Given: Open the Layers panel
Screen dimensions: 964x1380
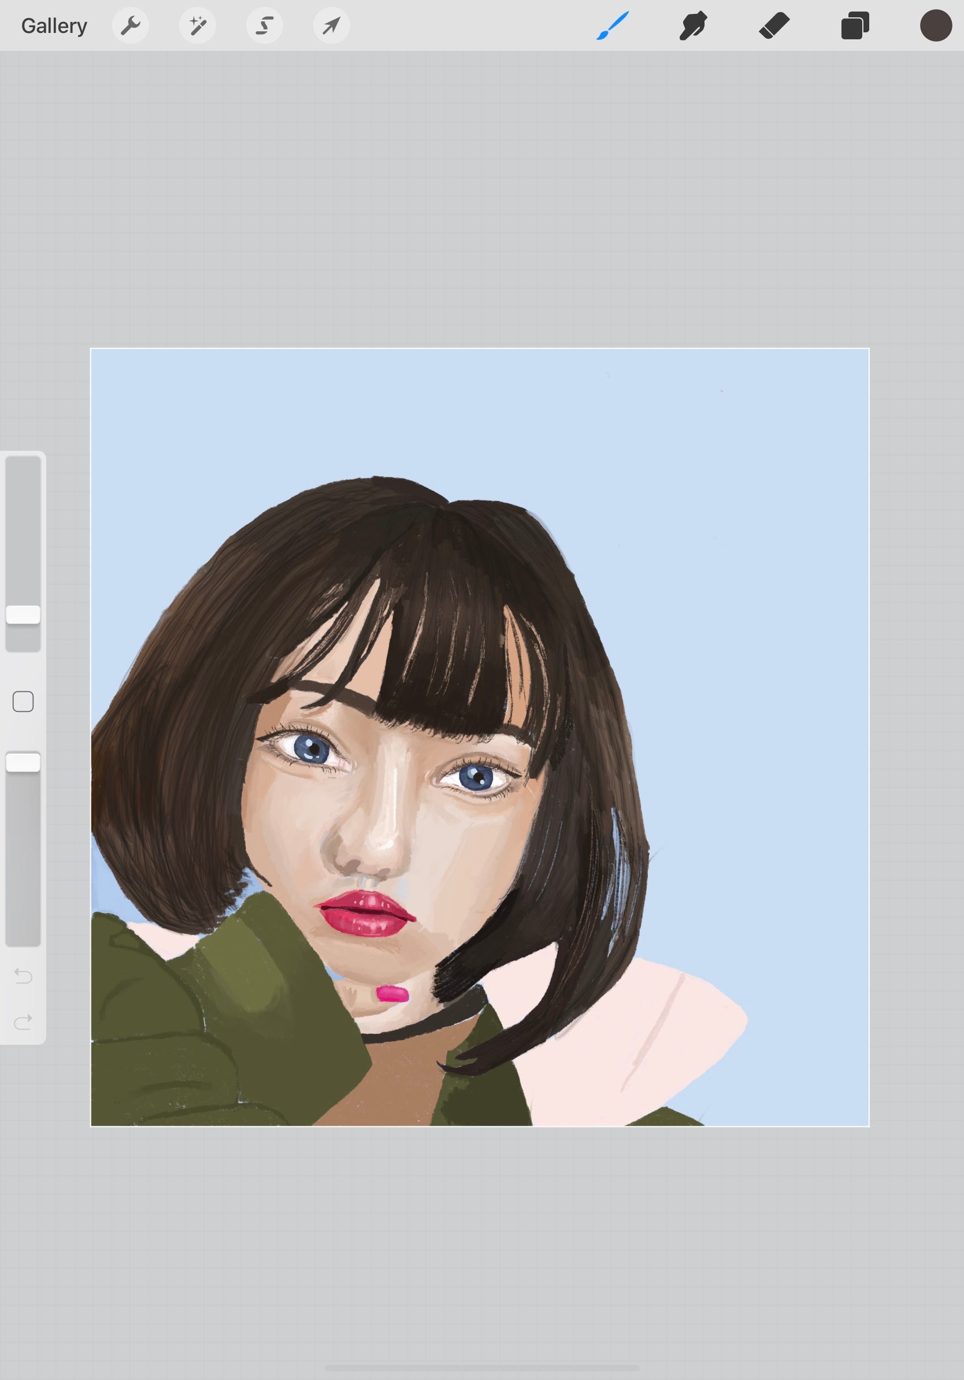Looking at the screenshot, I should (x=855, y=26).
